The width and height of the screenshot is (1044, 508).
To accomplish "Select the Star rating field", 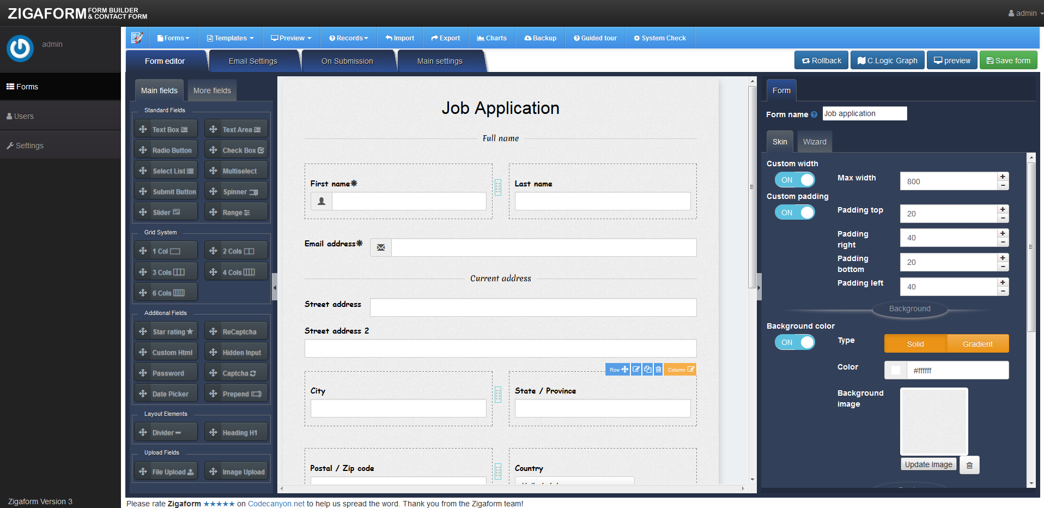I will tap(165, 331).
